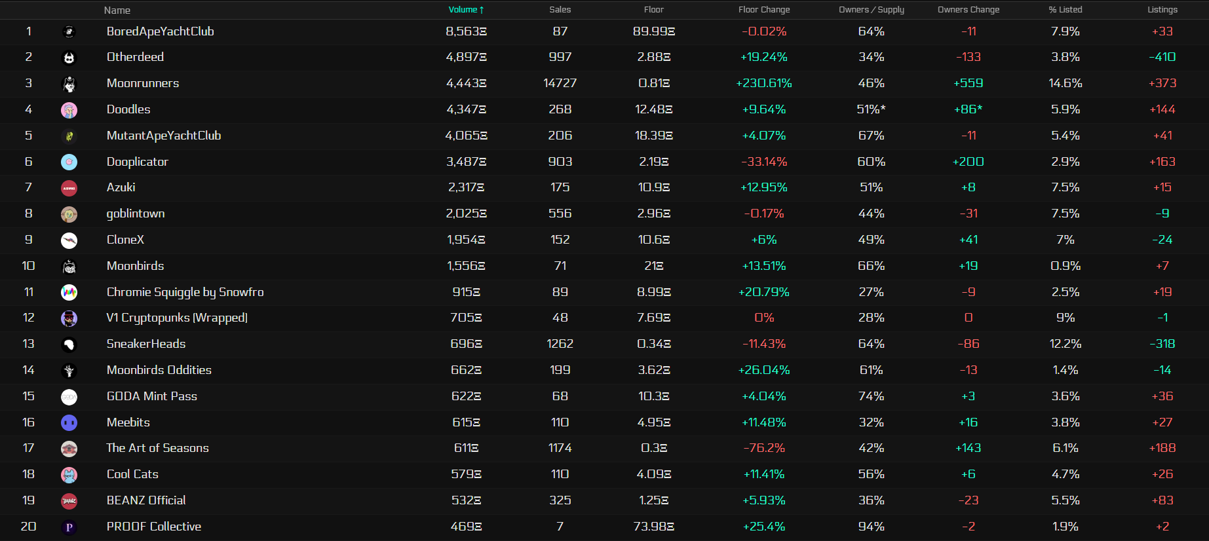Click the Meebits collection icon

(69, 422)
